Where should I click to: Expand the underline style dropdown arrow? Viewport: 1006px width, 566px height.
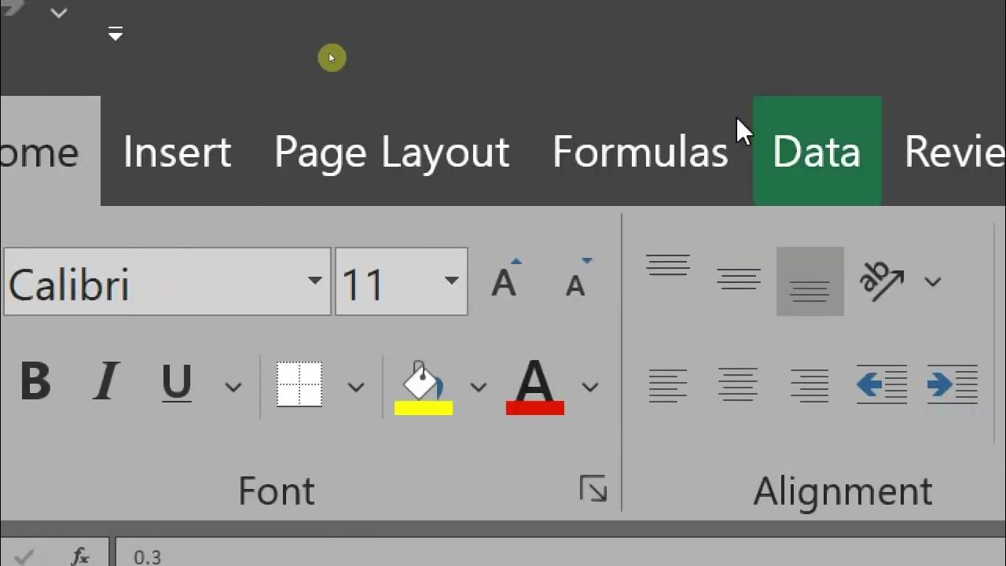(233, 387)
